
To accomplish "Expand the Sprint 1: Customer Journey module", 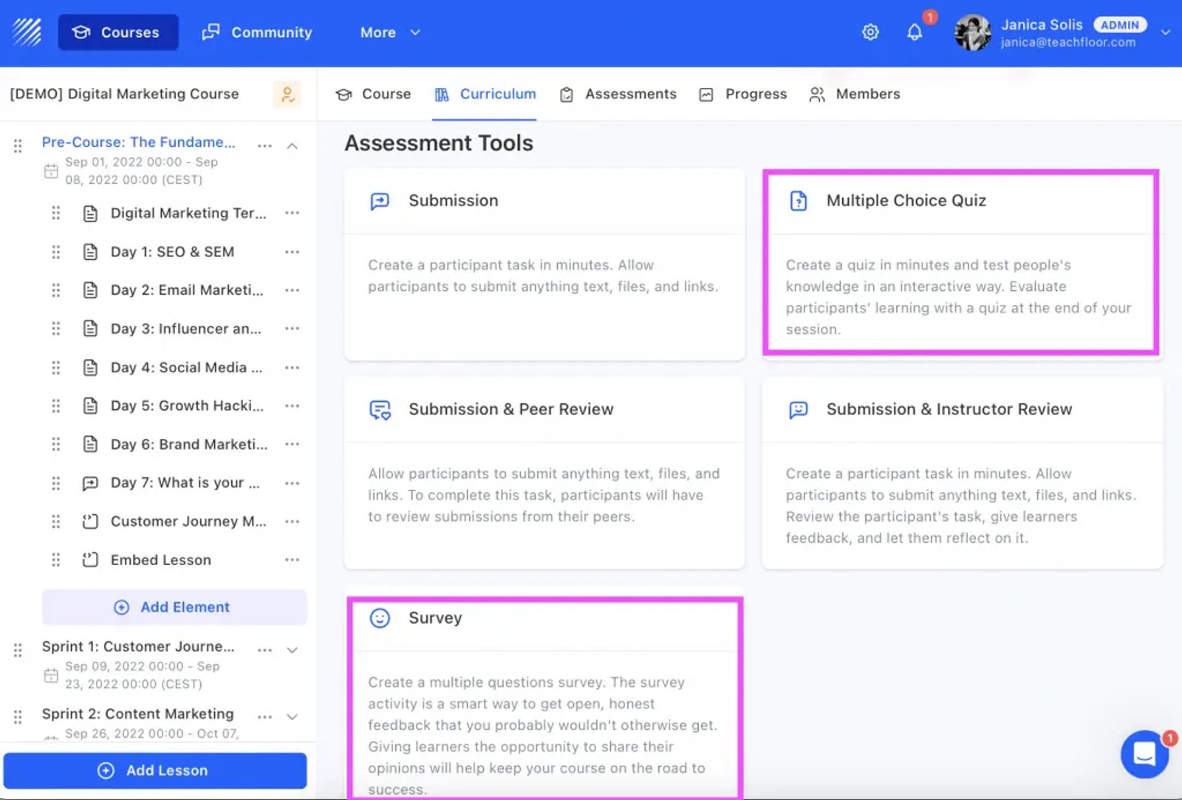I will coord(293,650).
